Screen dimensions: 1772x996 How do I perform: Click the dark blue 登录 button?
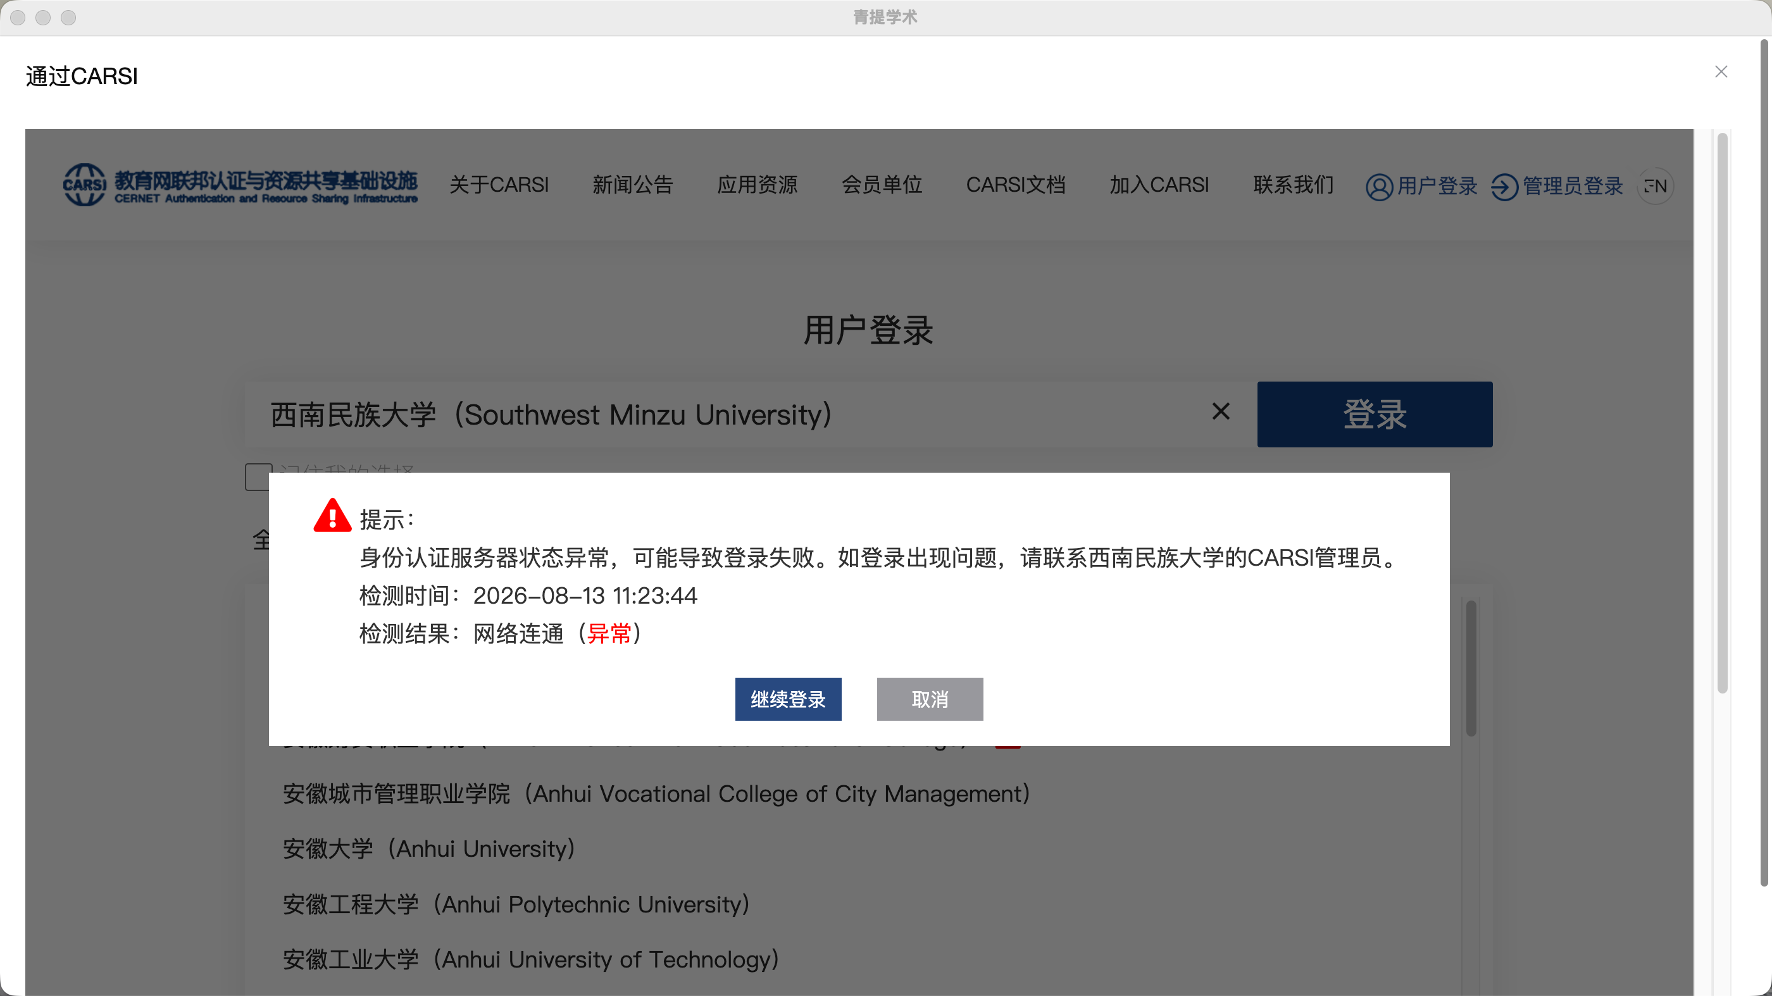(x=1375, y=414)
